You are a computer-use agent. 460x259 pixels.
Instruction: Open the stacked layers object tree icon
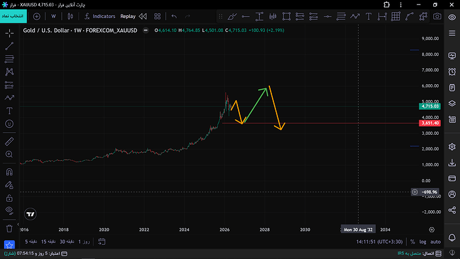452,103
